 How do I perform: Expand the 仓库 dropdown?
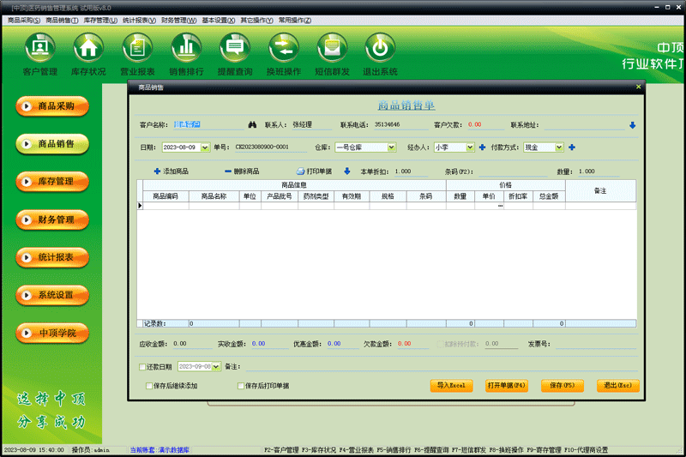392,147
